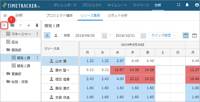Move item down with the down arrow
The width and height of the screenshot is (200, 102).
29,25
